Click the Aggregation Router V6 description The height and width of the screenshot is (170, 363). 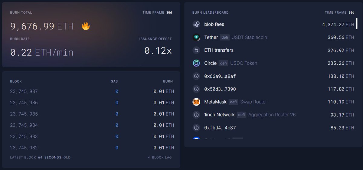click(272, 115)
